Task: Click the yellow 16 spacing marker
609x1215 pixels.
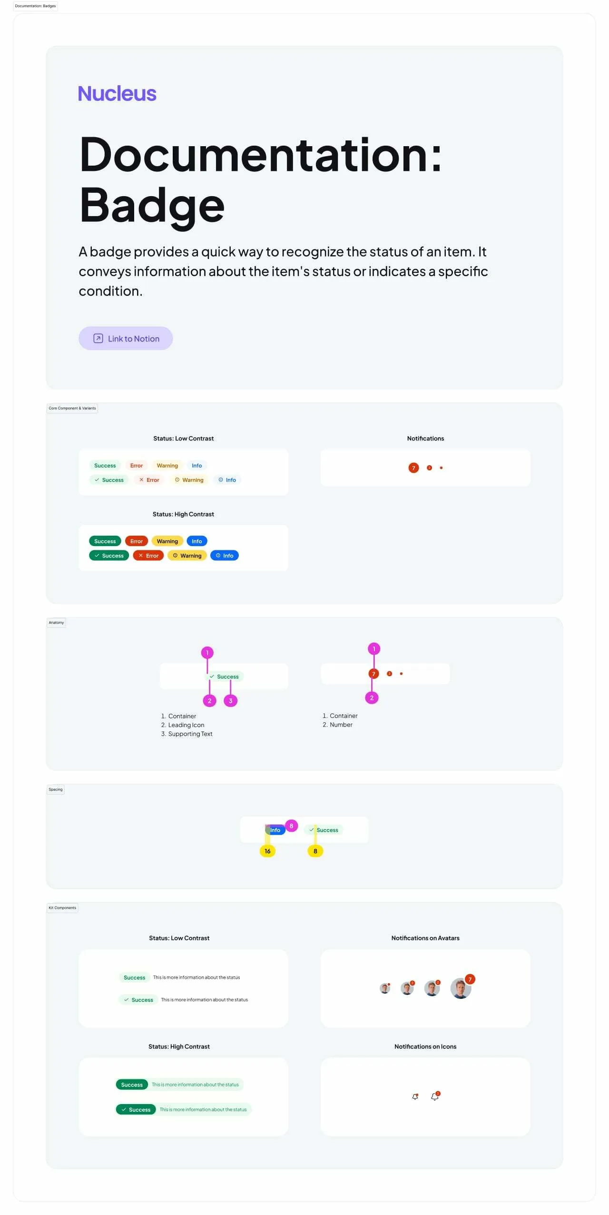Action: coord(267,851)
